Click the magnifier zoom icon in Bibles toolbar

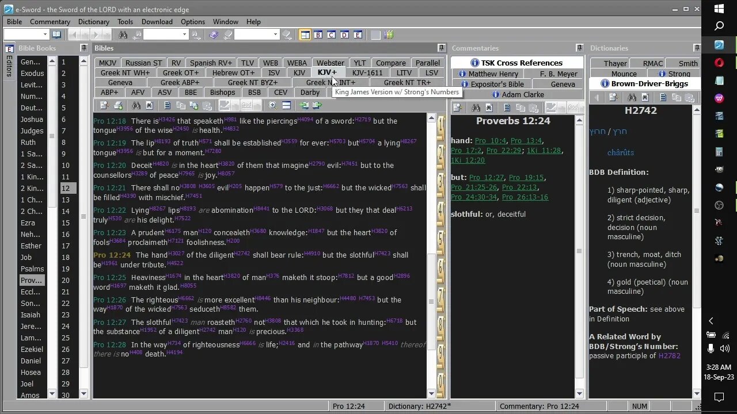273,105
